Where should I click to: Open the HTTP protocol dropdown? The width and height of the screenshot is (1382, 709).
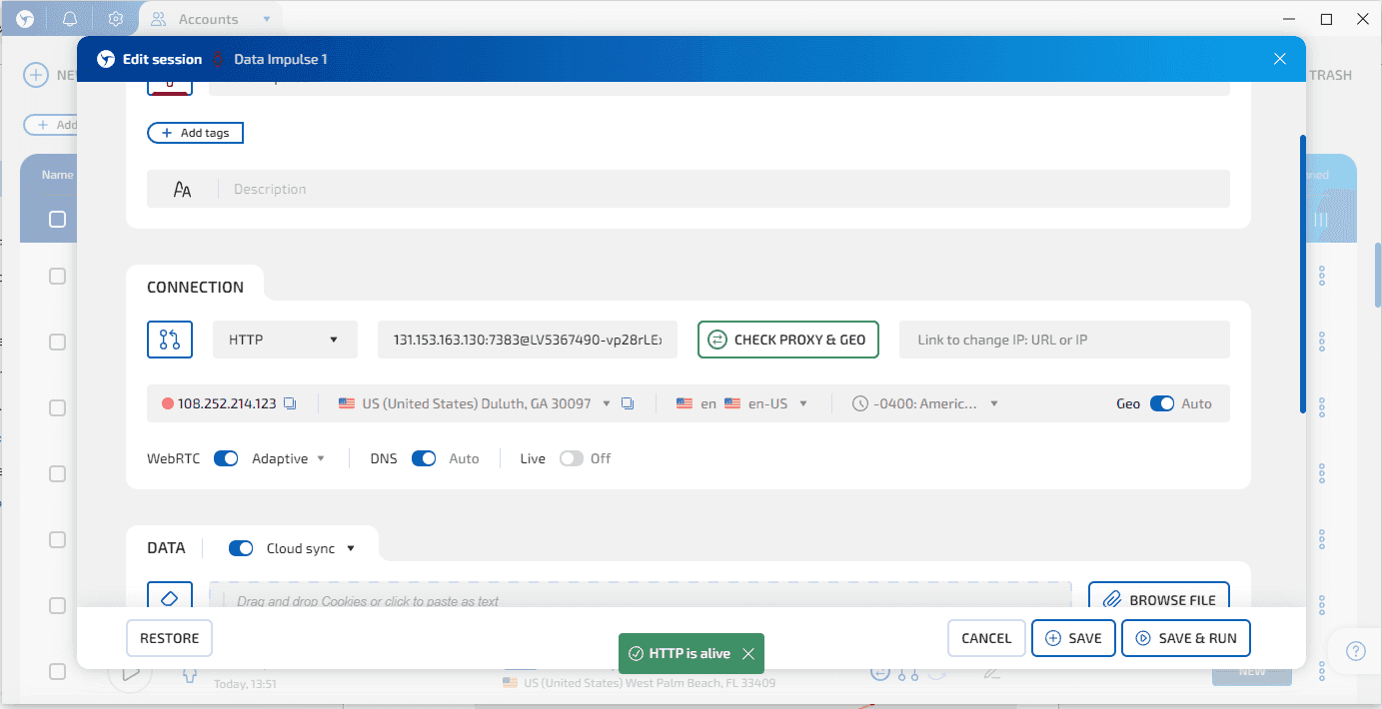(x=284, y=340)
